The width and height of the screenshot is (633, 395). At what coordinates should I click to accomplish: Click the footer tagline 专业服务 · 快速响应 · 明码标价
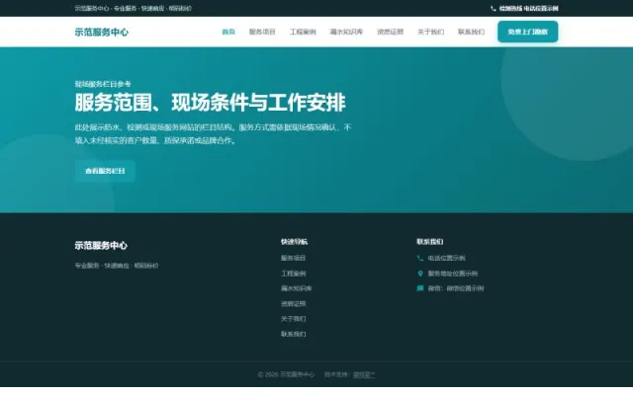point(117,266)
